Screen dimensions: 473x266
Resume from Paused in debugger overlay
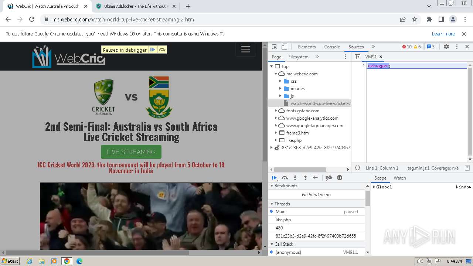(x=153, y=50)
